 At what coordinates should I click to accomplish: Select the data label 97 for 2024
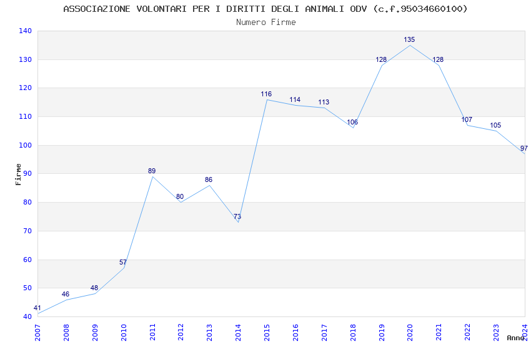(x=524, y=148)
